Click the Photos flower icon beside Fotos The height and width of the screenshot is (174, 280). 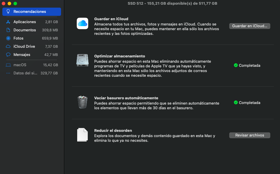pos(8,38)
